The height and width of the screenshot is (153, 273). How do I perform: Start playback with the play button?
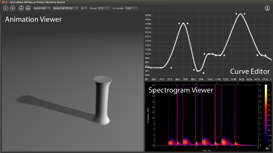click(x=6, y=8)
